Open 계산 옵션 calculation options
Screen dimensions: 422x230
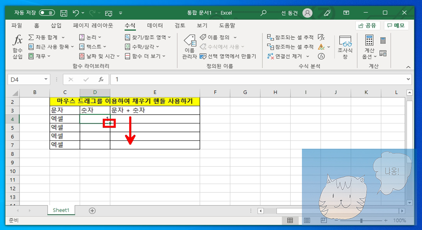(x=369, y=47)
